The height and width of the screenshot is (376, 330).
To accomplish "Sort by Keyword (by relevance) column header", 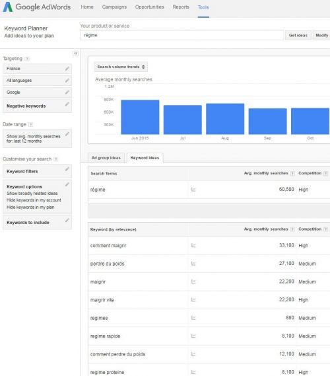I will tap(114, 229).
